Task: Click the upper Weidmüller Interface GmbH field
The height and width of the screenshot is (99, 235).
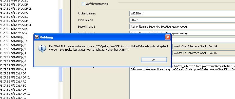Action: [204, 46]
